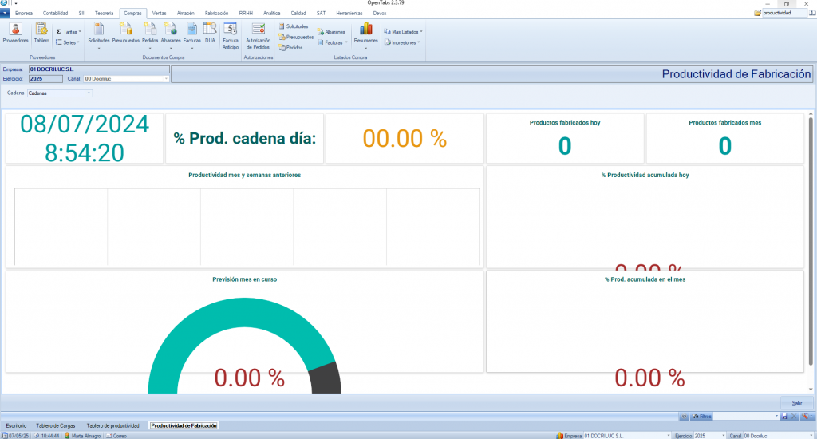Click the Tablero ribbon icon
Screen dimensions: 817x439
[x=41, y=33]
